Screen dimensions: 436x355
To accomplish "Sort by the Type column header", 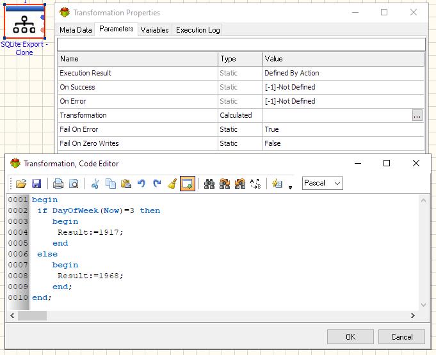I will pos(240,59).
